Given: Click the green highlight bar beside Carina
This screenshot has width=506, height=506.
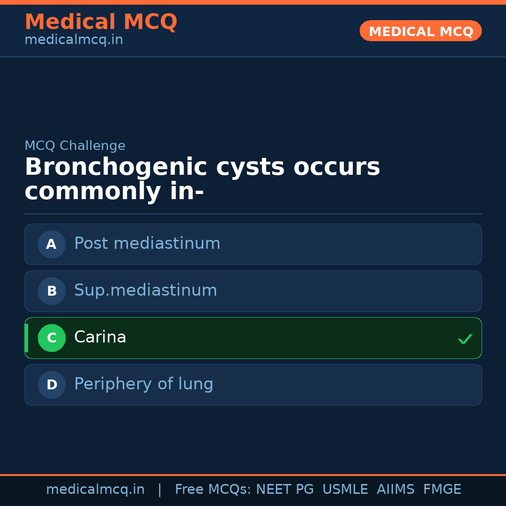Looking at the screenshot, I should coord(26,338).
